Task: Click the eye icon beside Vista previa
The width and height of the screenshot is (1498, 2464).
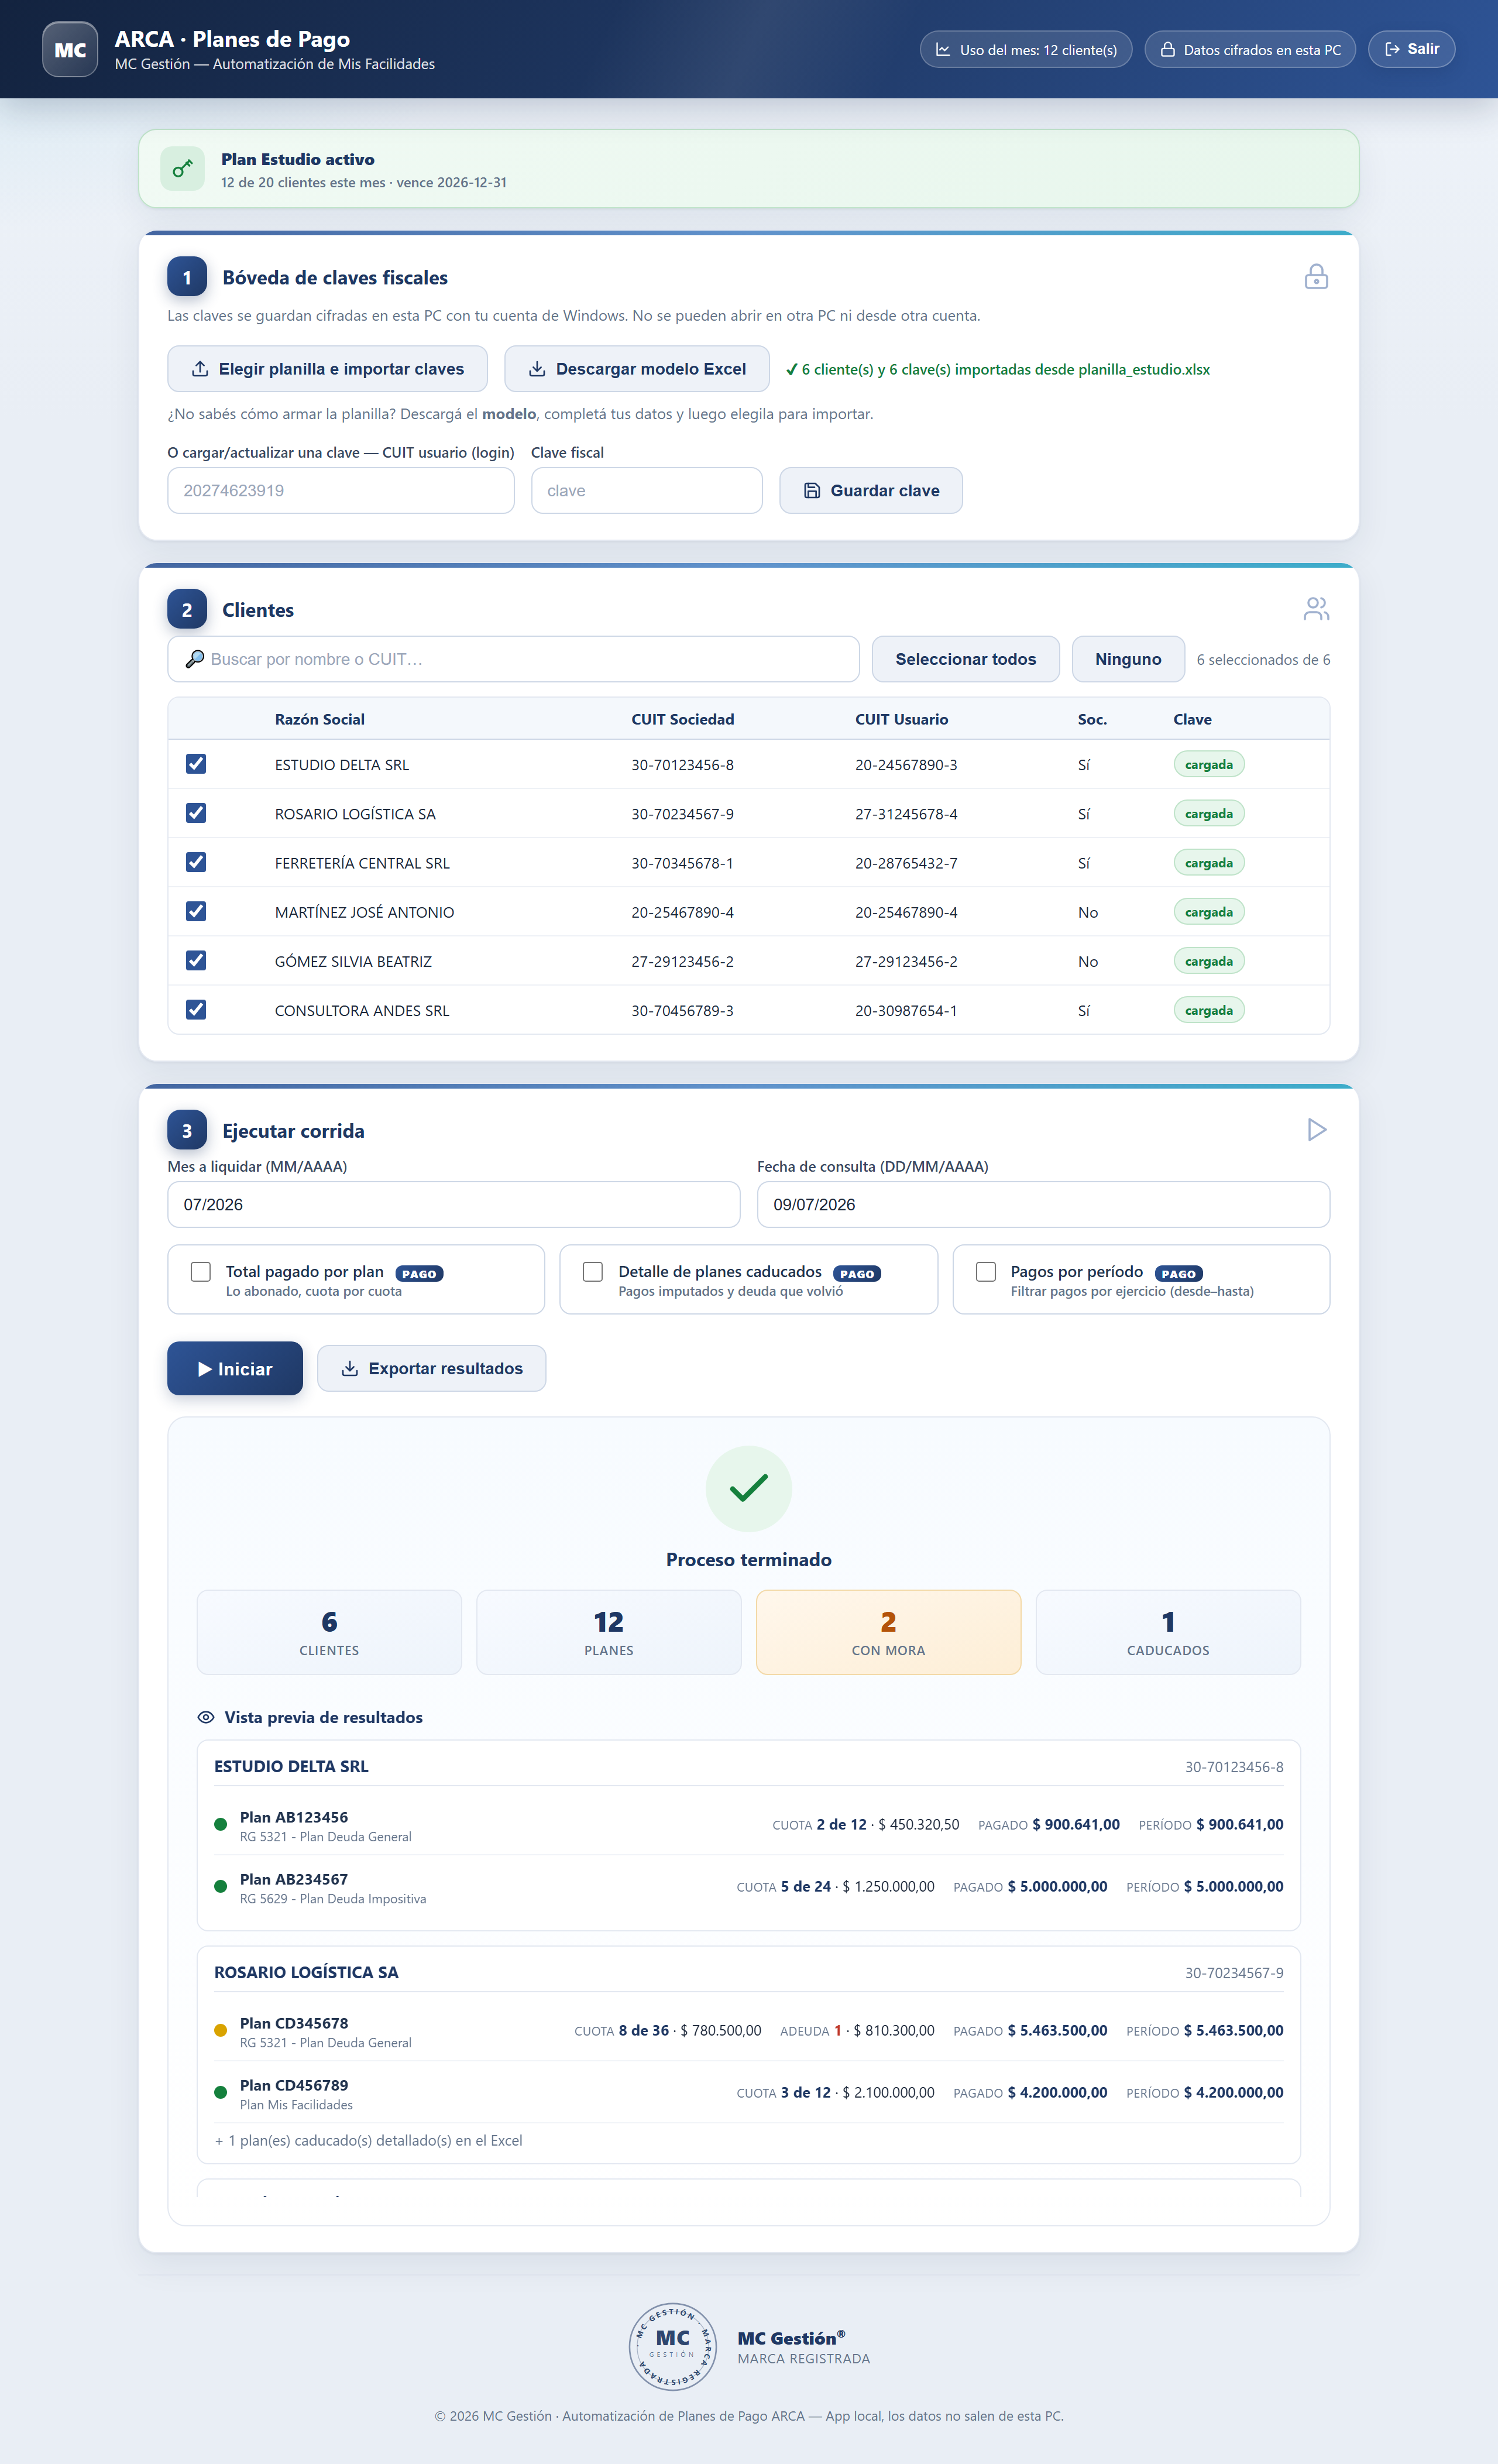Action: [x=206, y=1717]
